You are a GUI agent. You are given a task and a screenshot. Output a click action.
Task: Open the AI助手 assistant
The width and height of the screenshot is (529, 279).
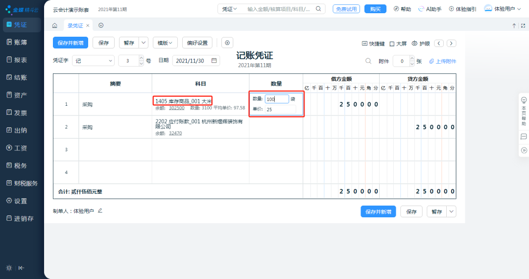coord(430,9)
